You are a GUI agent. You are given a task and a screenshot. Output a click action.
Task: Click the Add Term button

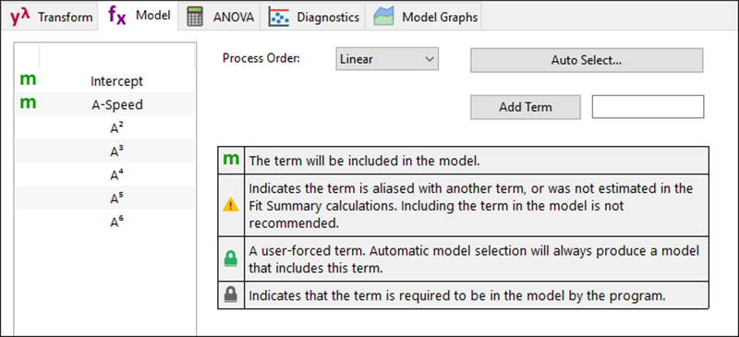[x=526, y=107]
